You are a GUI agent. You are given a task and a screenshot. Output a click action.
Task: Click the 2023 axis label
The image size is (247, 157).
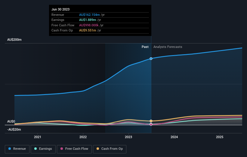point(128,137)
